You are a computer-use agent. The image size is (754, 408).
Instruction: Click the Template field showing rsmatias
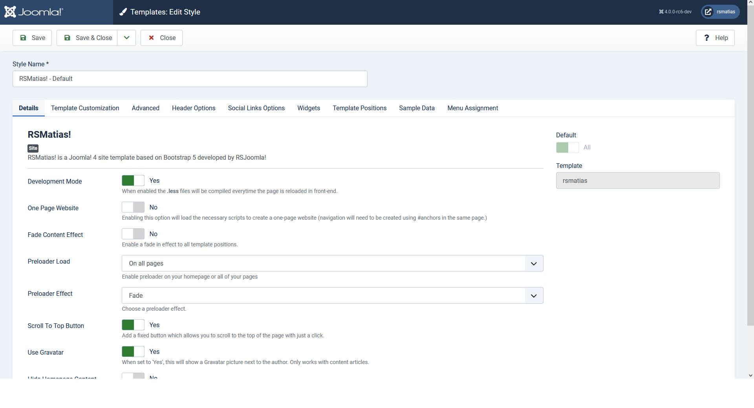pyautogui.click(x=638, y=180)
